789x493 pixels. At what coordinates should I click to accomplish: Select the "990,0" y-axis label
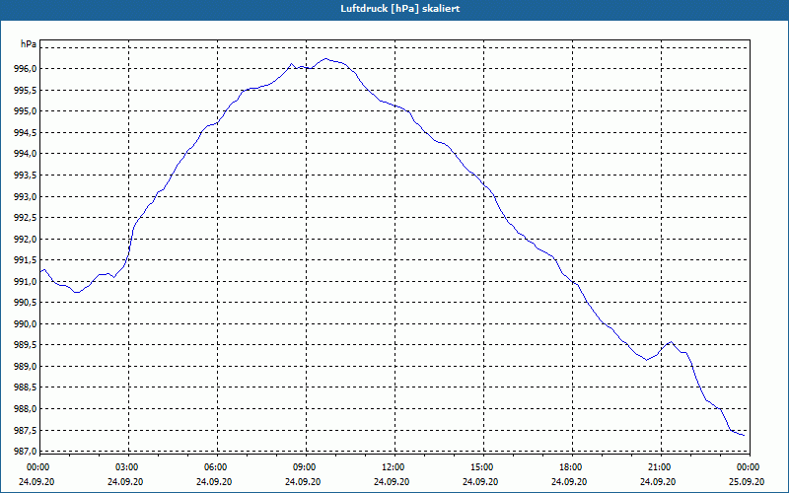[x=28, y=324]
